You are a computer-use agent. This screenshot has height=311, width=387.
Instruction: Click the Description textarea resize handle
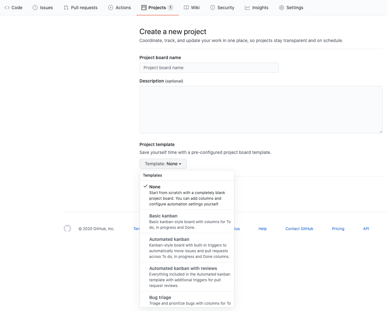coord(381,131)
